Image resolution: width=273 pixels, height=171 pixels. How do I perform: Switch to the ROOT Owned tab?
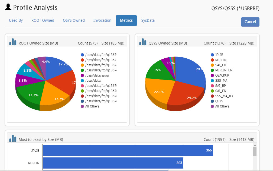(x=43, y=20)
